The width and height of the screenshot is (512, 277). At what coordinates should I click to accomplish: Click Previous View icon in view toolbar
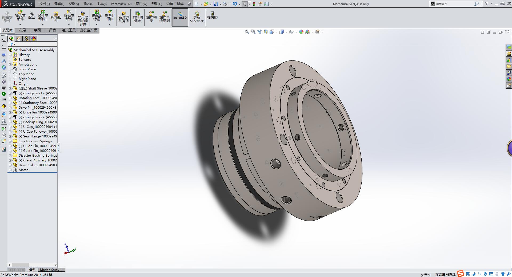coord(259,32)
